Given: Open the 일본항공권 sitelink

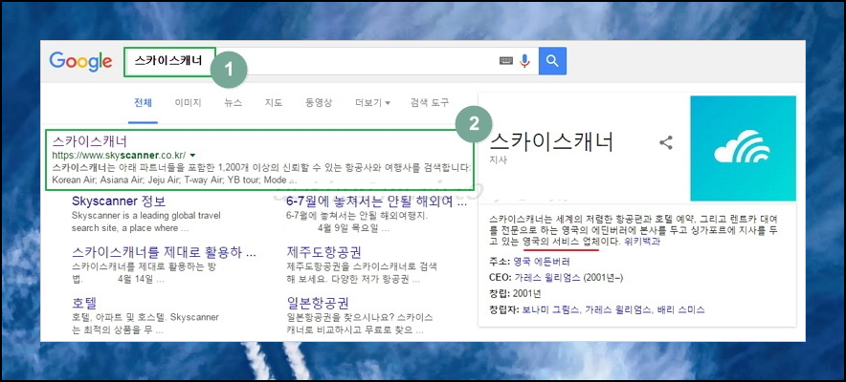Looking at the screenshot, I should (318, 302).
